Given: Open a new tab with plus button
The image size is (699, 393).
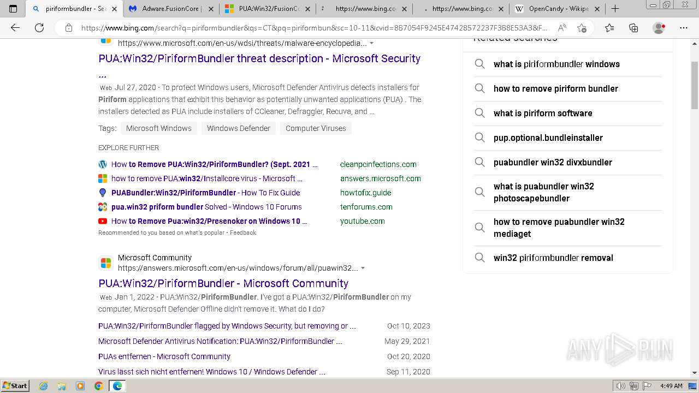Looking at the screenshot, I should tap(615, 9).
